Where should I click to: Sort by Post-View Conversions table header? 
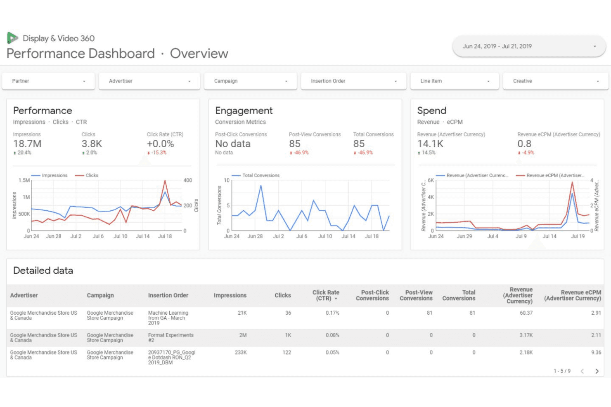[416, 295]
